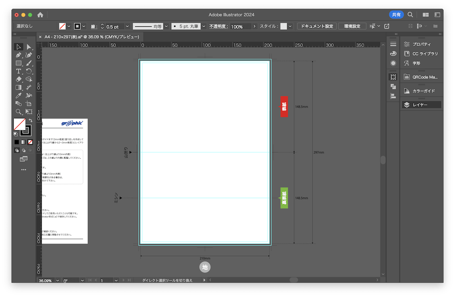Select the Pen tool
The height and width of the screenshot is (297, 455).
[x=19, y=55]
